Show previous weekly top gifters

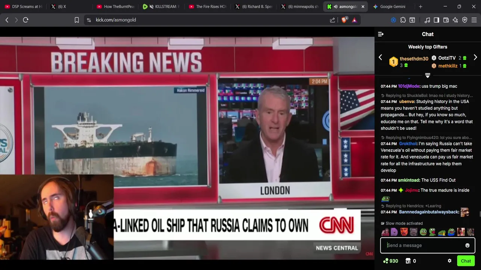380,57
